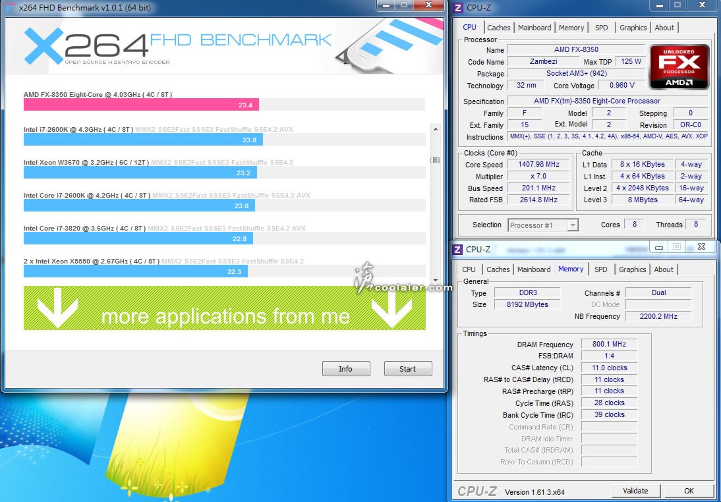Click the AMD FX-8350 processor name field
Screen dimensions: 721x502
(x=576, y=49)
